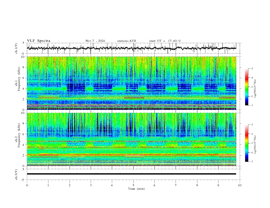Click the 'ch.1(V)' waveform axis label
270x208 pixels.
[x=16, y=48]
